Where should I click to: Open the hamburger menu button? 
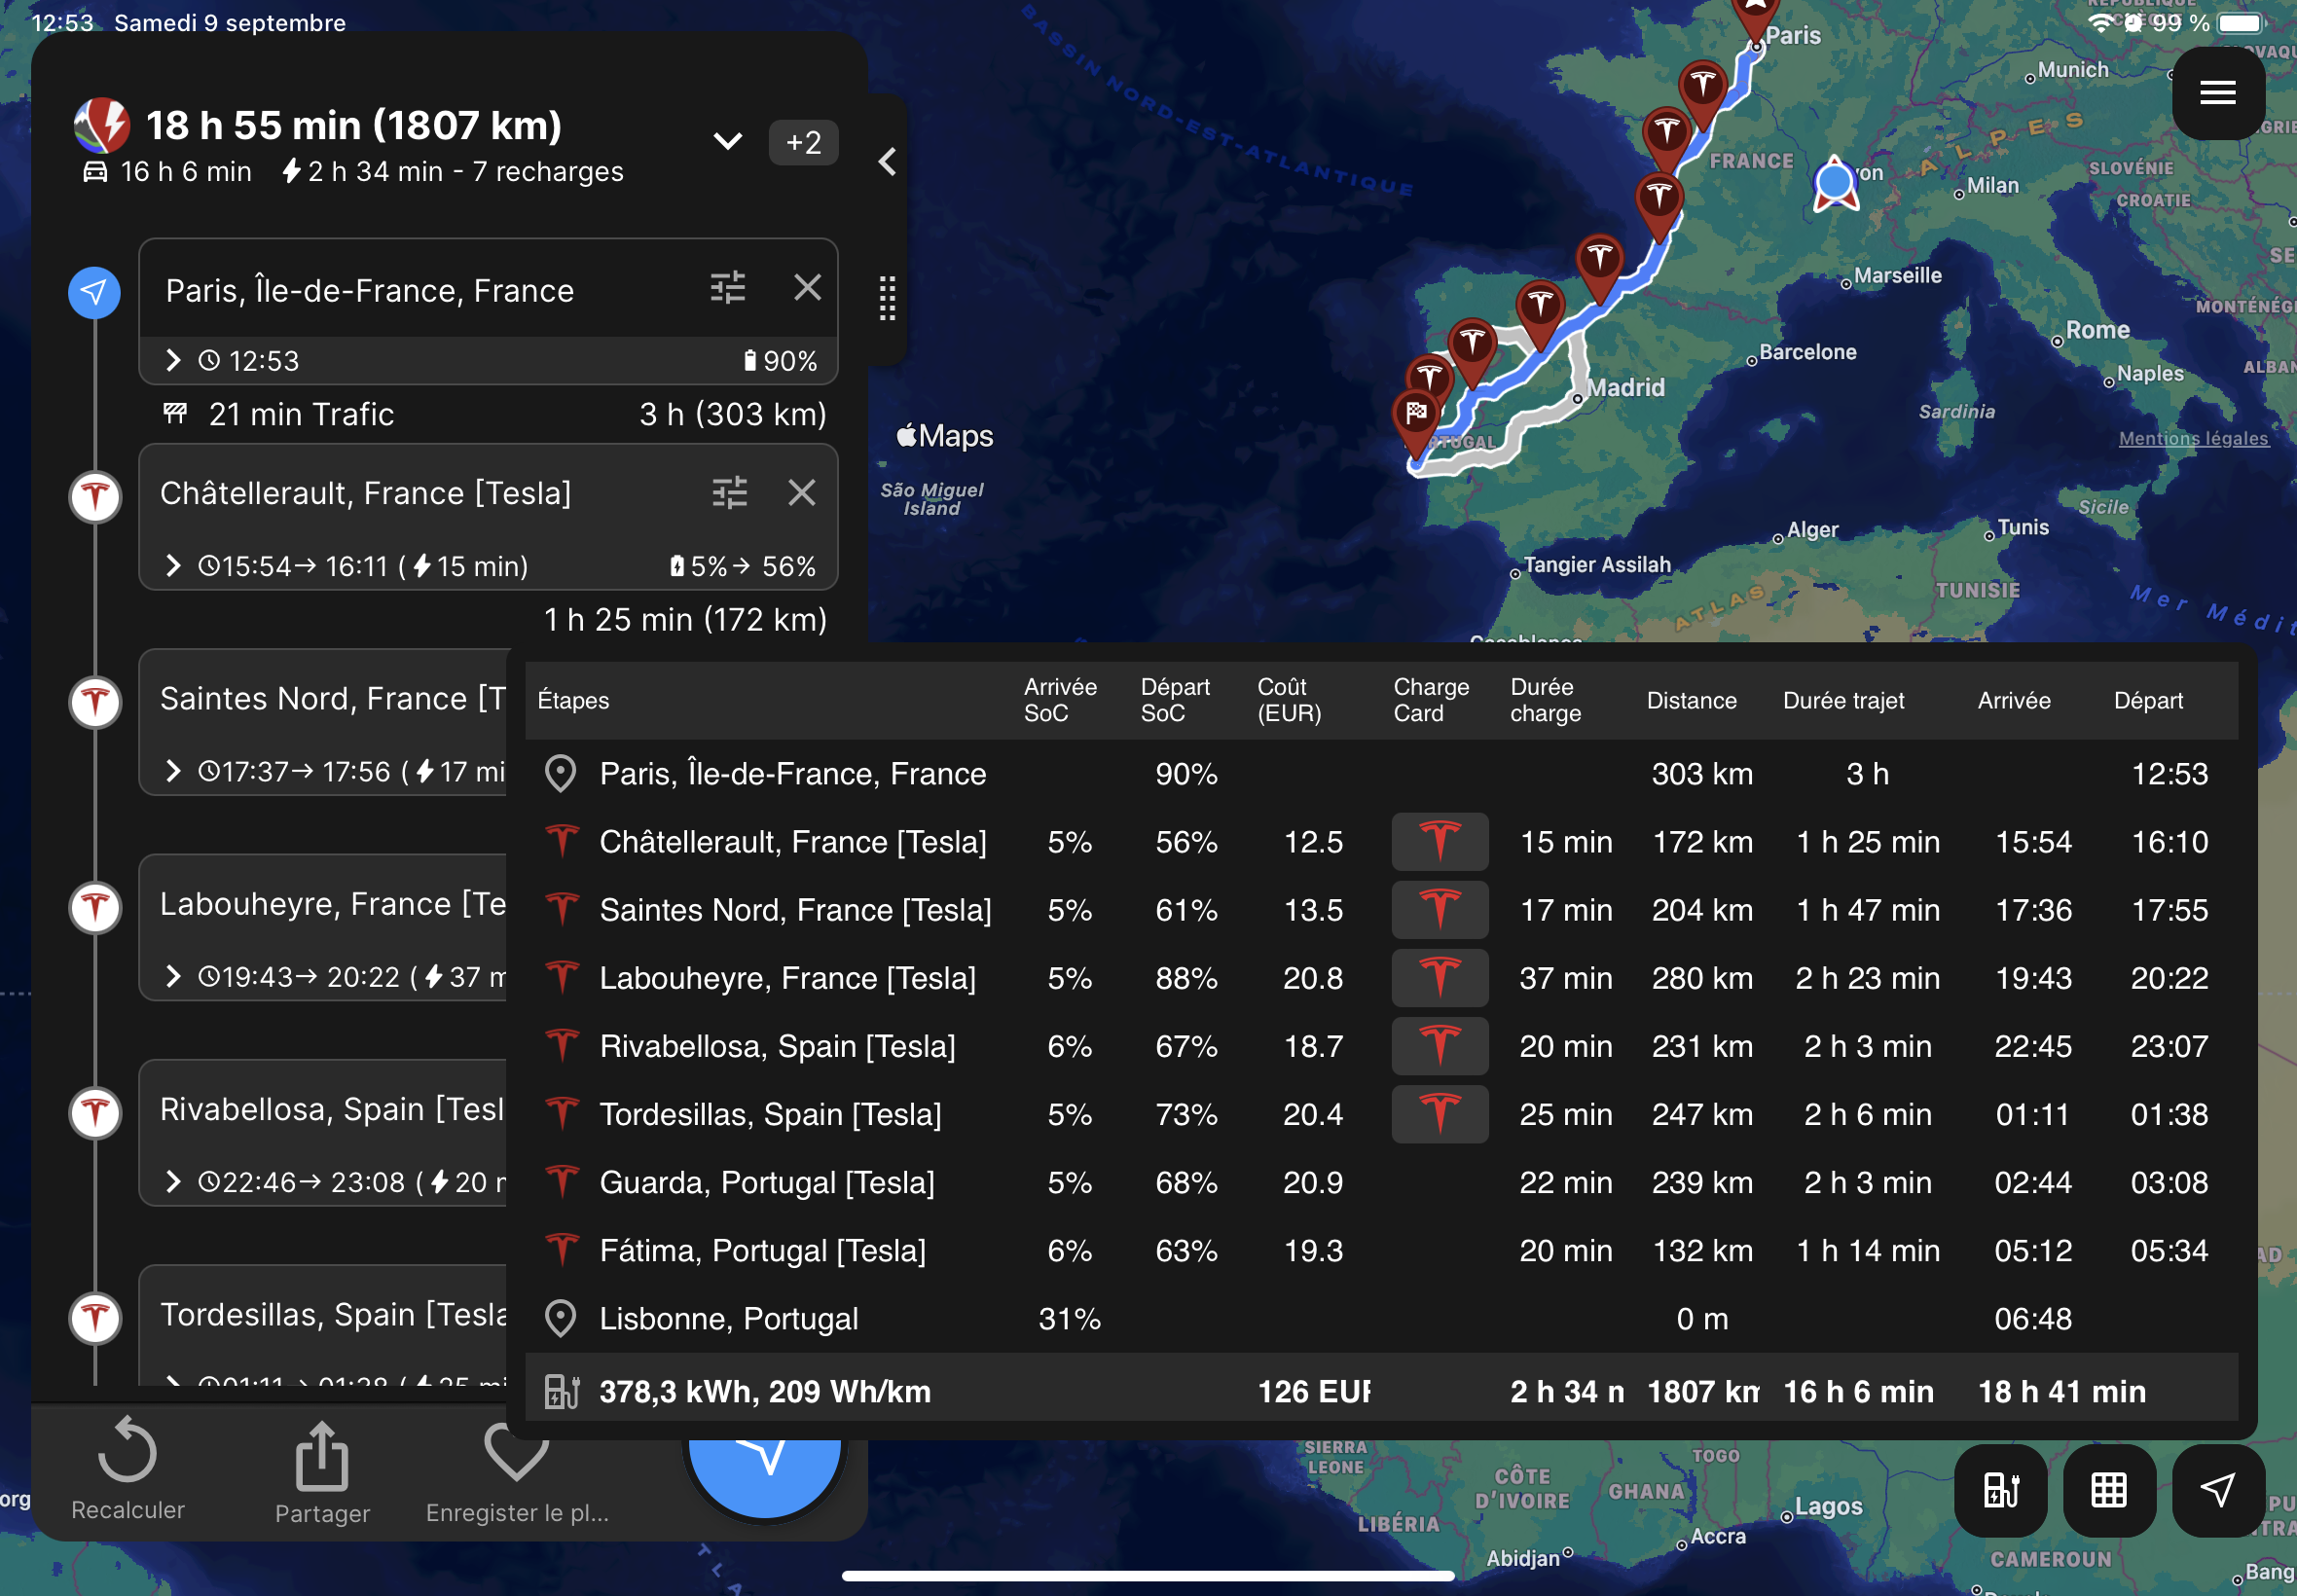pyautogui.click(x=2216, y=93)
